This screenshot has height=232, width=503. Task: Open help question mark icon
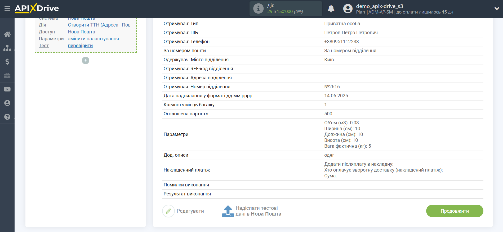pos(7,117)
